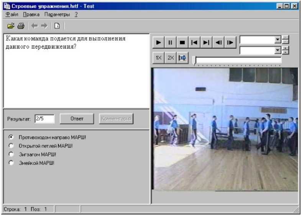Jump to the end of the video
Screen dimensions: 302x215
[206, 42]
